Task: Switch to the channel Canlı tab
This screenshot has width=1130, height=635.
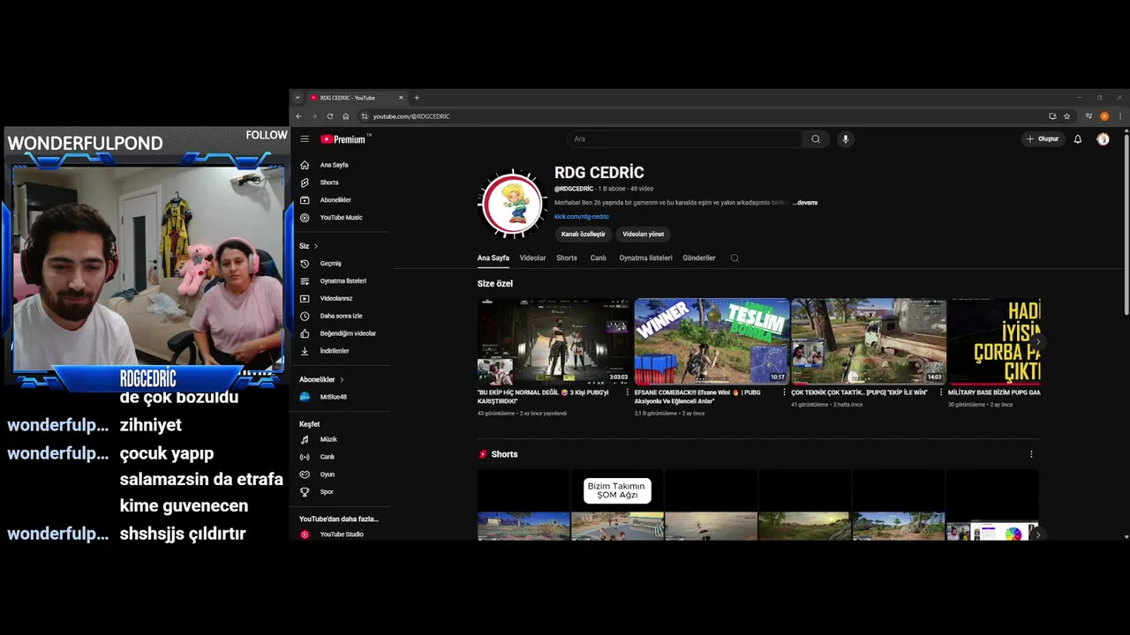Action: click(x=598, y=258)
